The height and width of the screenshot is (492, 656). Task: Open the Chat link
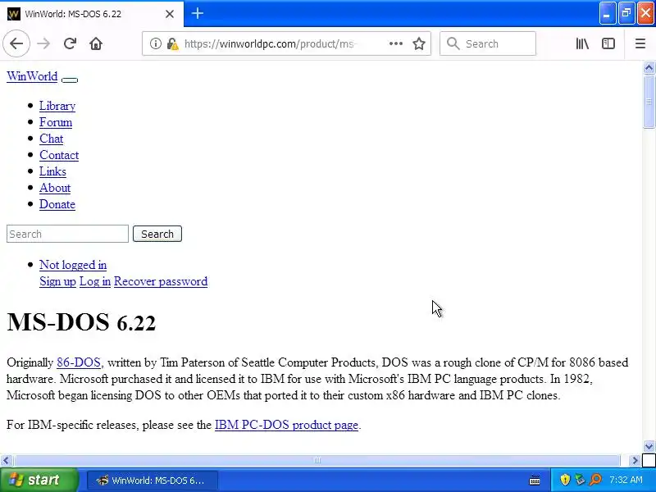[52, 139]
